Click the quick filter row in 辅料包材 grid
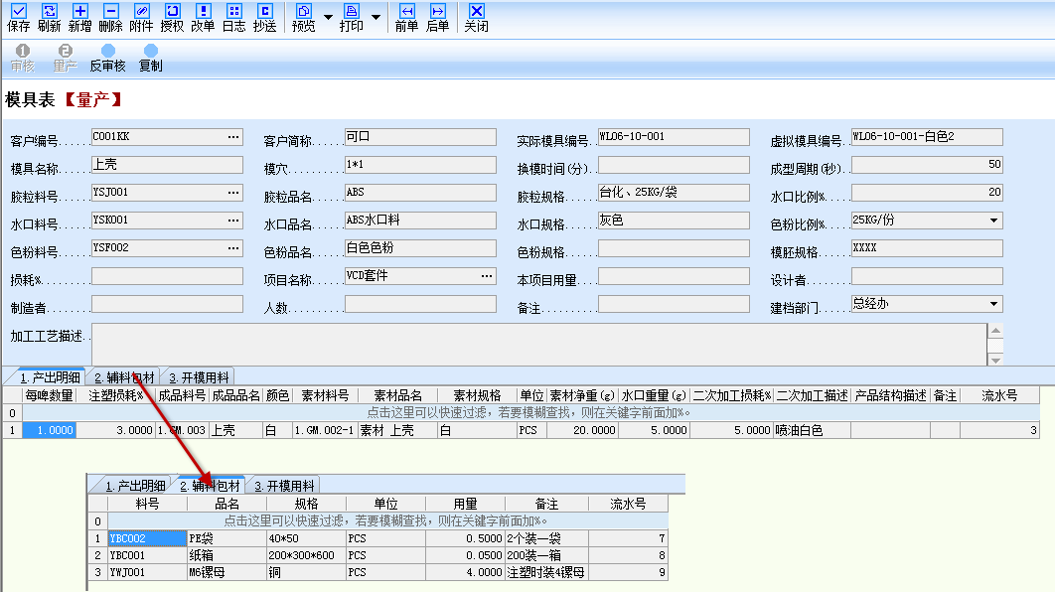This screenshot has width=1055, height=592. (387, 520)
